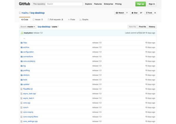Click the core.cpp file icon
The height and width of the screenshot is (124, 176).
coord(21,103)
